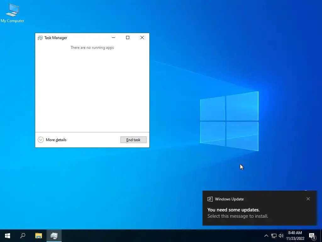
Task: Launch File Explorer from taskbar
Action: coord(38,236)
